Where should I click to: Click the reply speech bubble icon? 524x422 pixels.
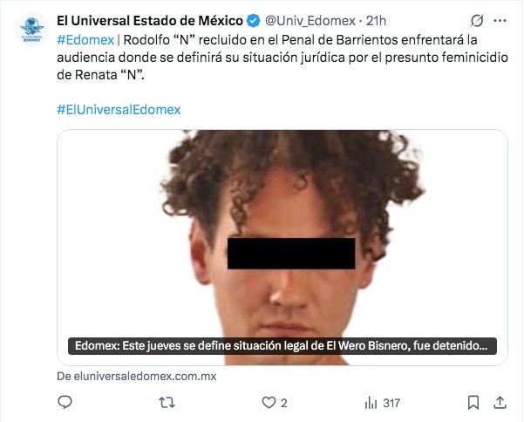pyautogui.click(x=65, y=402)
